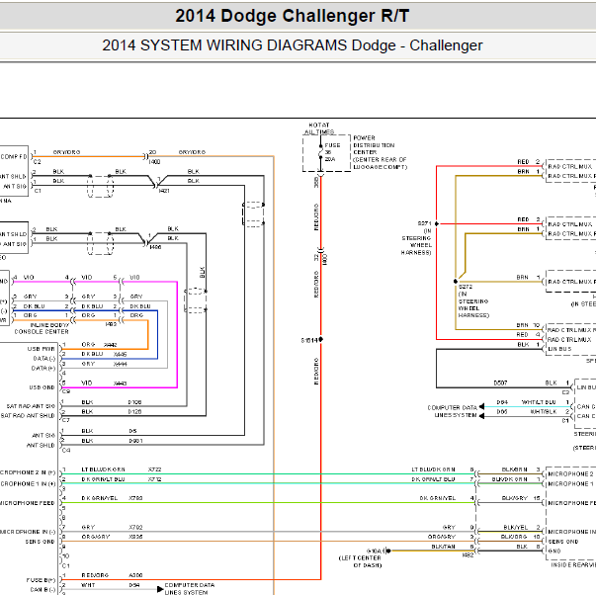Select the "MICROPHONE 2" pin on mirror module
Image resolution: width=596 pixels, height=595 pixels.
pyautogui.click(x=570, y=474)
